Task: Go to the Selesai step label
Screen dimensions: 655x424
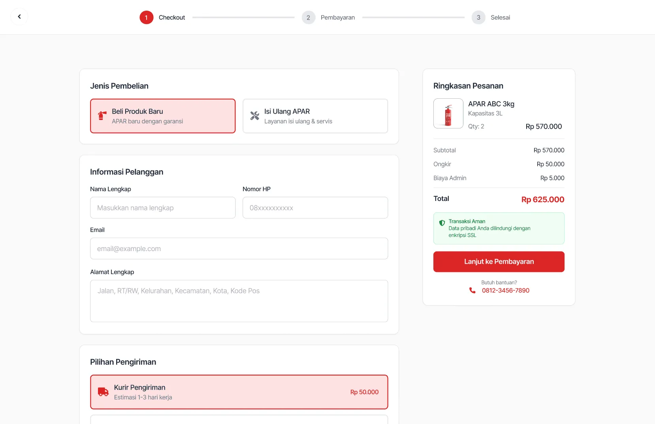Action: pyautogui.click(x=500, y=17)
